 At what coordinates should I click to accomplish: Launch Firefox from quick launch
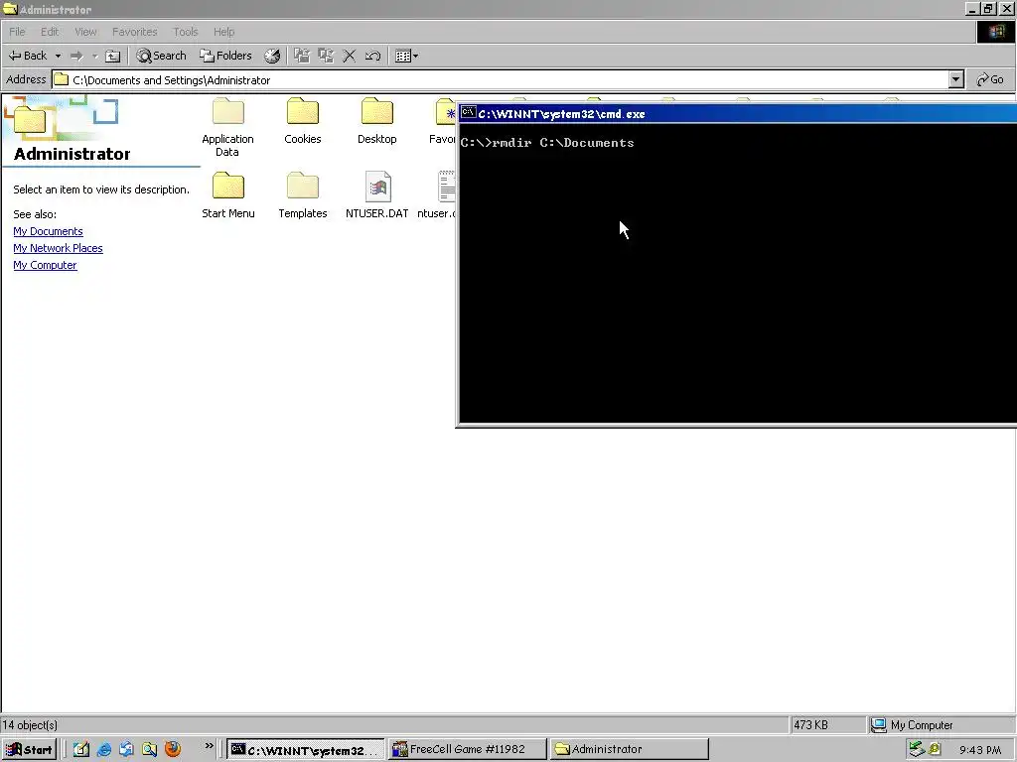pyautogui.click(x=173, y=750)
